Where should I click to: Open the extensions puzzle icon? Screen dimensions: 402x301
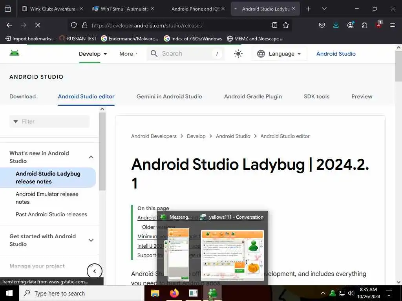[x=364, y=25]
